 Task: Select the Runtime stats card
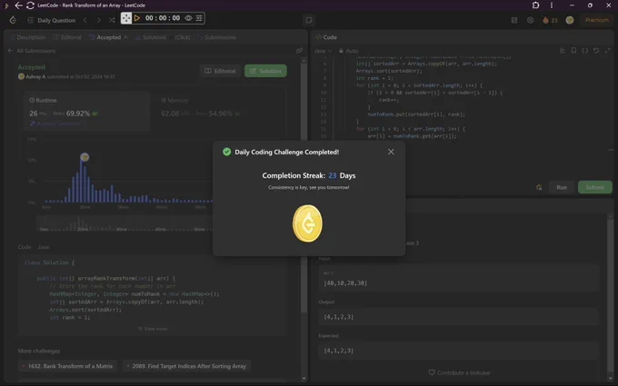[x=86, y=111]
